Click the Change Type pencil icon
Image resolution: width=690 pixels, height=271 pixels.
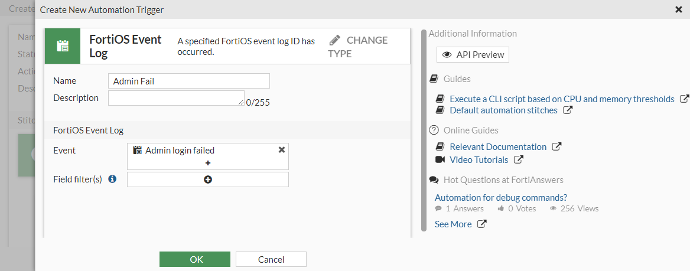point(335,40)
